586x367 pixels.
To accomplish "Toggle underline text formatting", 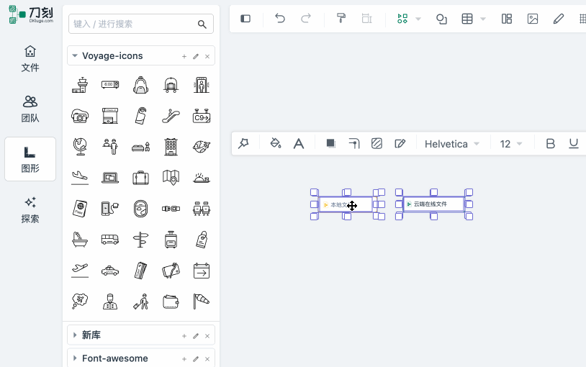I will (x=574, y=144).
